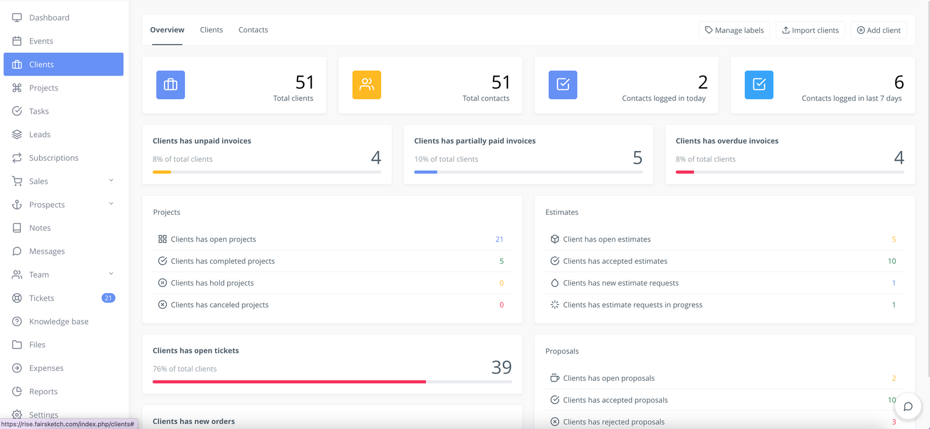Click the Add client button

coord(878,30)
